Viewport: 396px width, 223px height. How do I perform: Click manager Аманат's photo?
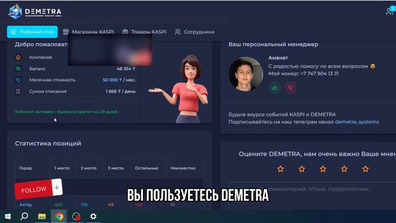pyautogui.click(x=246, y=74)
